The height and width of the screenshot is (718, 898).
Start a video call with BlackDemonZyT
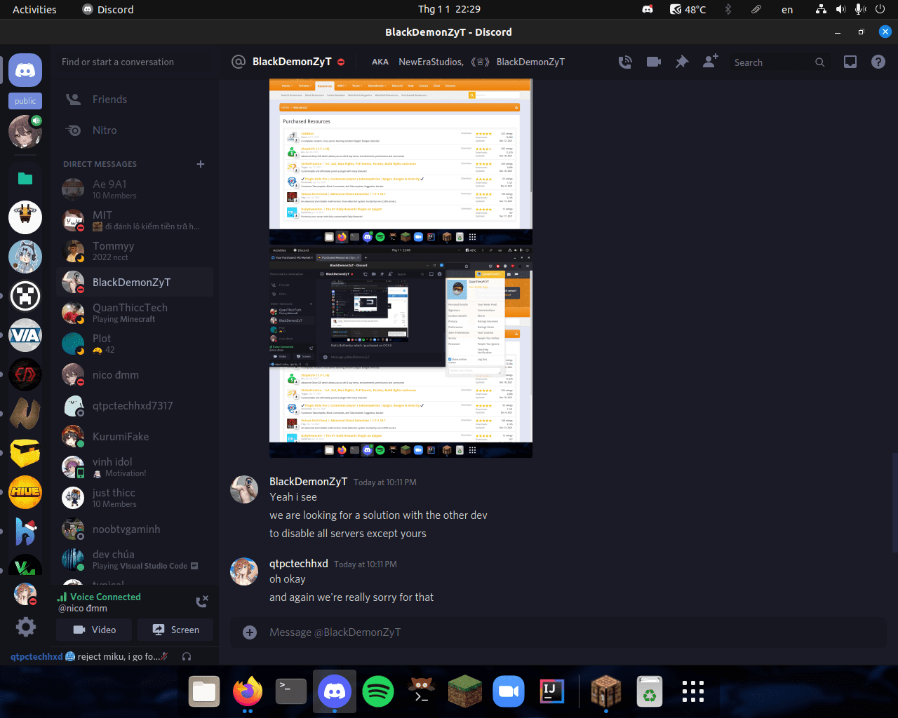pyautogui.click(x=654, y=62)
